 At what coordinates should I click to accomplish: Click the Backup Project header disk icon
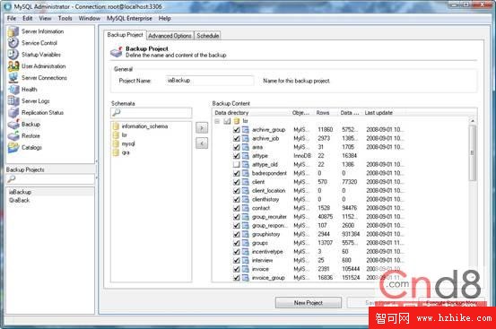pyautogui.click(x=116, y=52)
